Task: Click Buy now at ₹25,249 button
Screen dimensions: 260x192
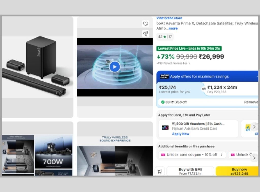Action: [x=237, y=171]
